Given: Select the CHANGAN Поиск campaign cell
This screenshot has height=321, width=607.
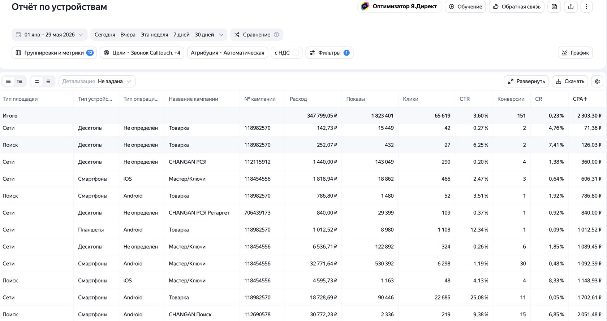Looking at the screenshot, I should pos(190,315).
